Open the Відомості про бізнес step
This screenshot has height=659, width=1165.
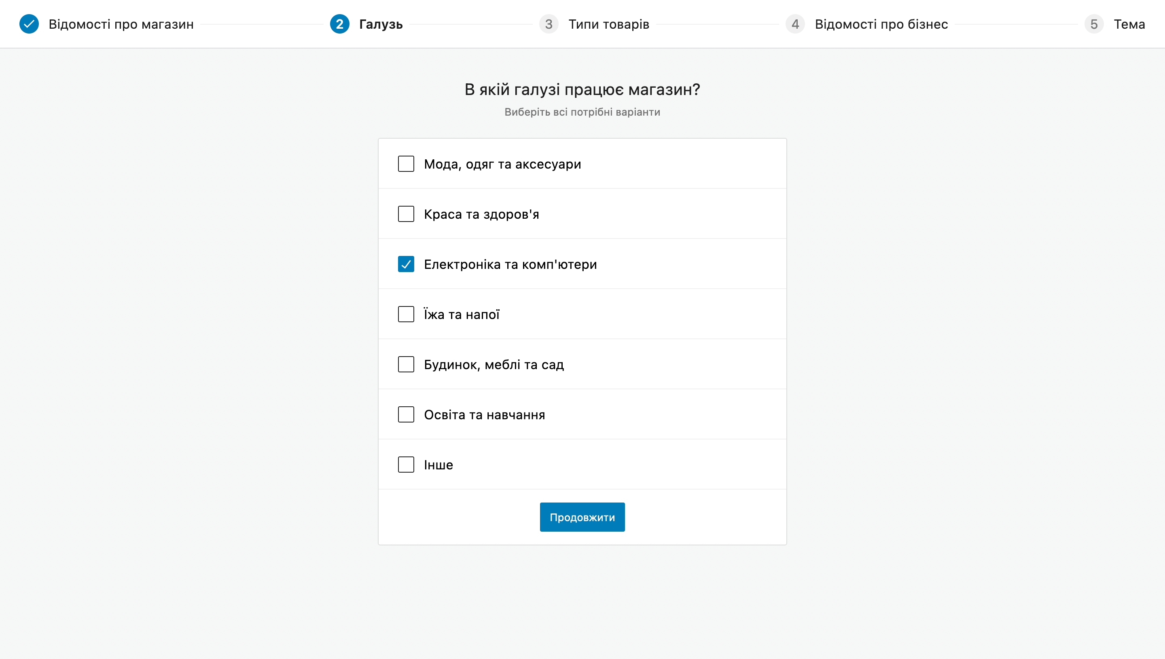tap(881, 24)
